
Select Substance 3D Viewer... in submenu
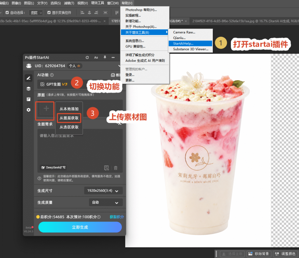190,49
